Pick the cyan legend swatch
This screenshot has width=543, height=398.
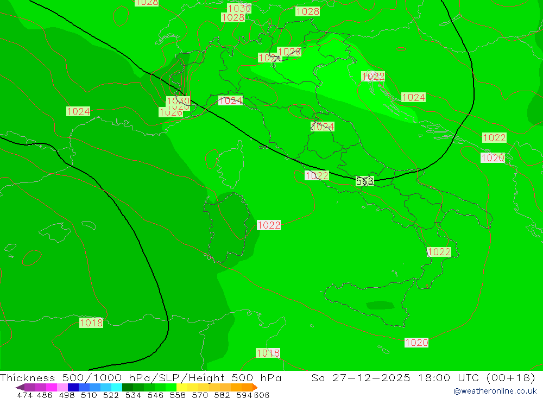[117, 387]
